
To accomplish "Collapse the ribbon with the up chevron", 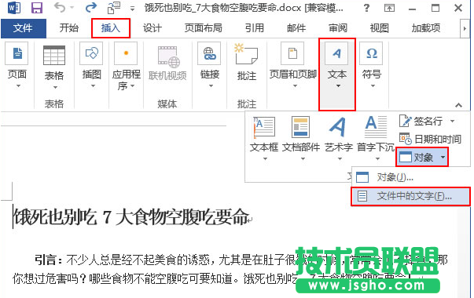I will pos(458,105).
